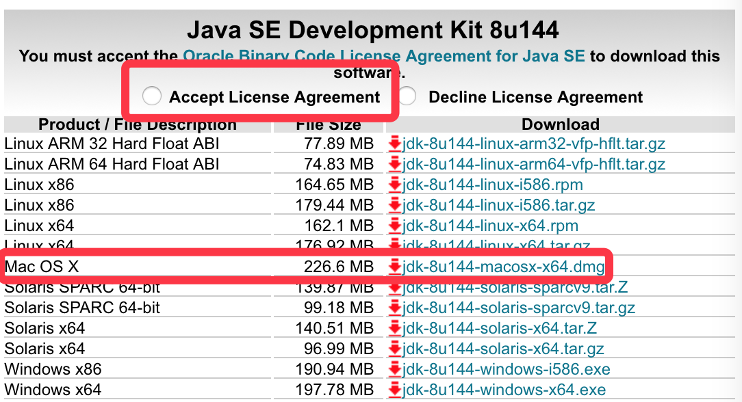Click download arrow icon for linux-i586.rpm
Viewport: 742px width, 402px height.
[x=395, y=185]
